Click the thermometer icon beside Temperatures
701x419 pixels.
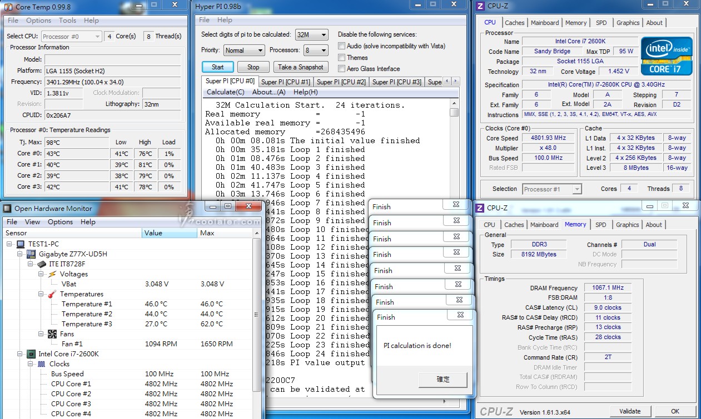coord(52,294)
